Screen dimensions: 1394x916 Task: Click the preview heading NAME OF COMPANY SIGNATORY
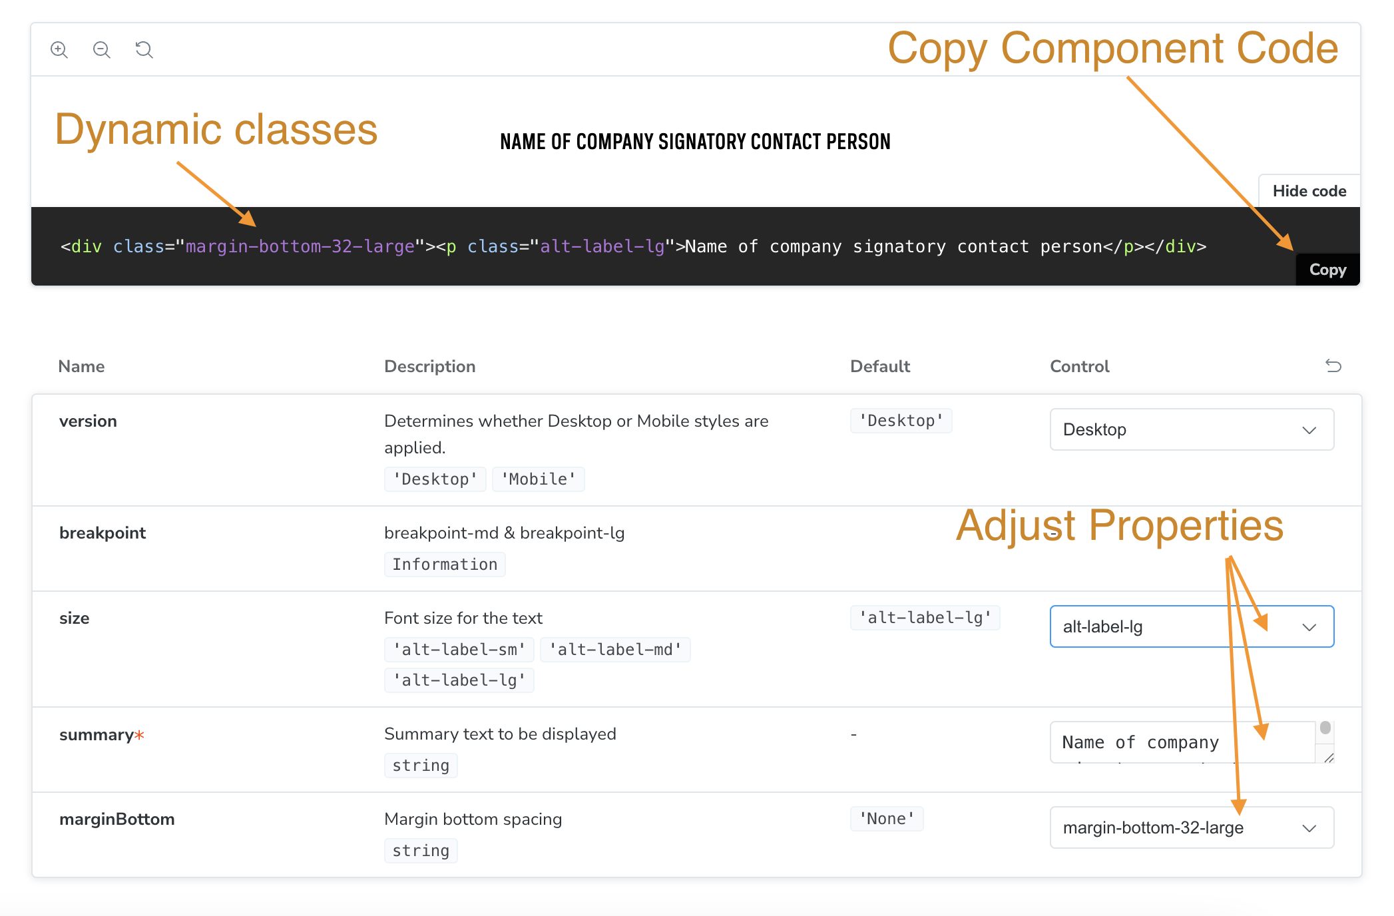pos(695,142)
